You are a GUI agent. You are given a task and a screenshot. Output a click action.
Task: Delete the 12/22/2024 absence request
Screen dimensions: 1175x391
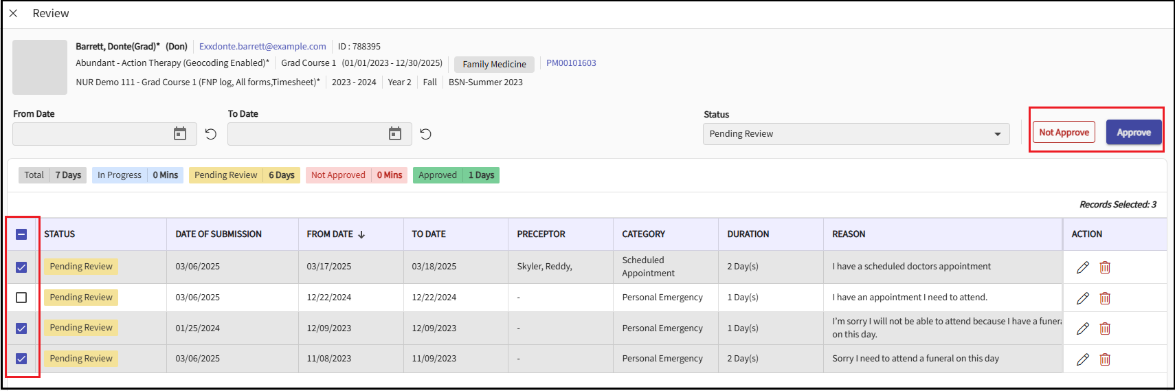(1104, 298)
